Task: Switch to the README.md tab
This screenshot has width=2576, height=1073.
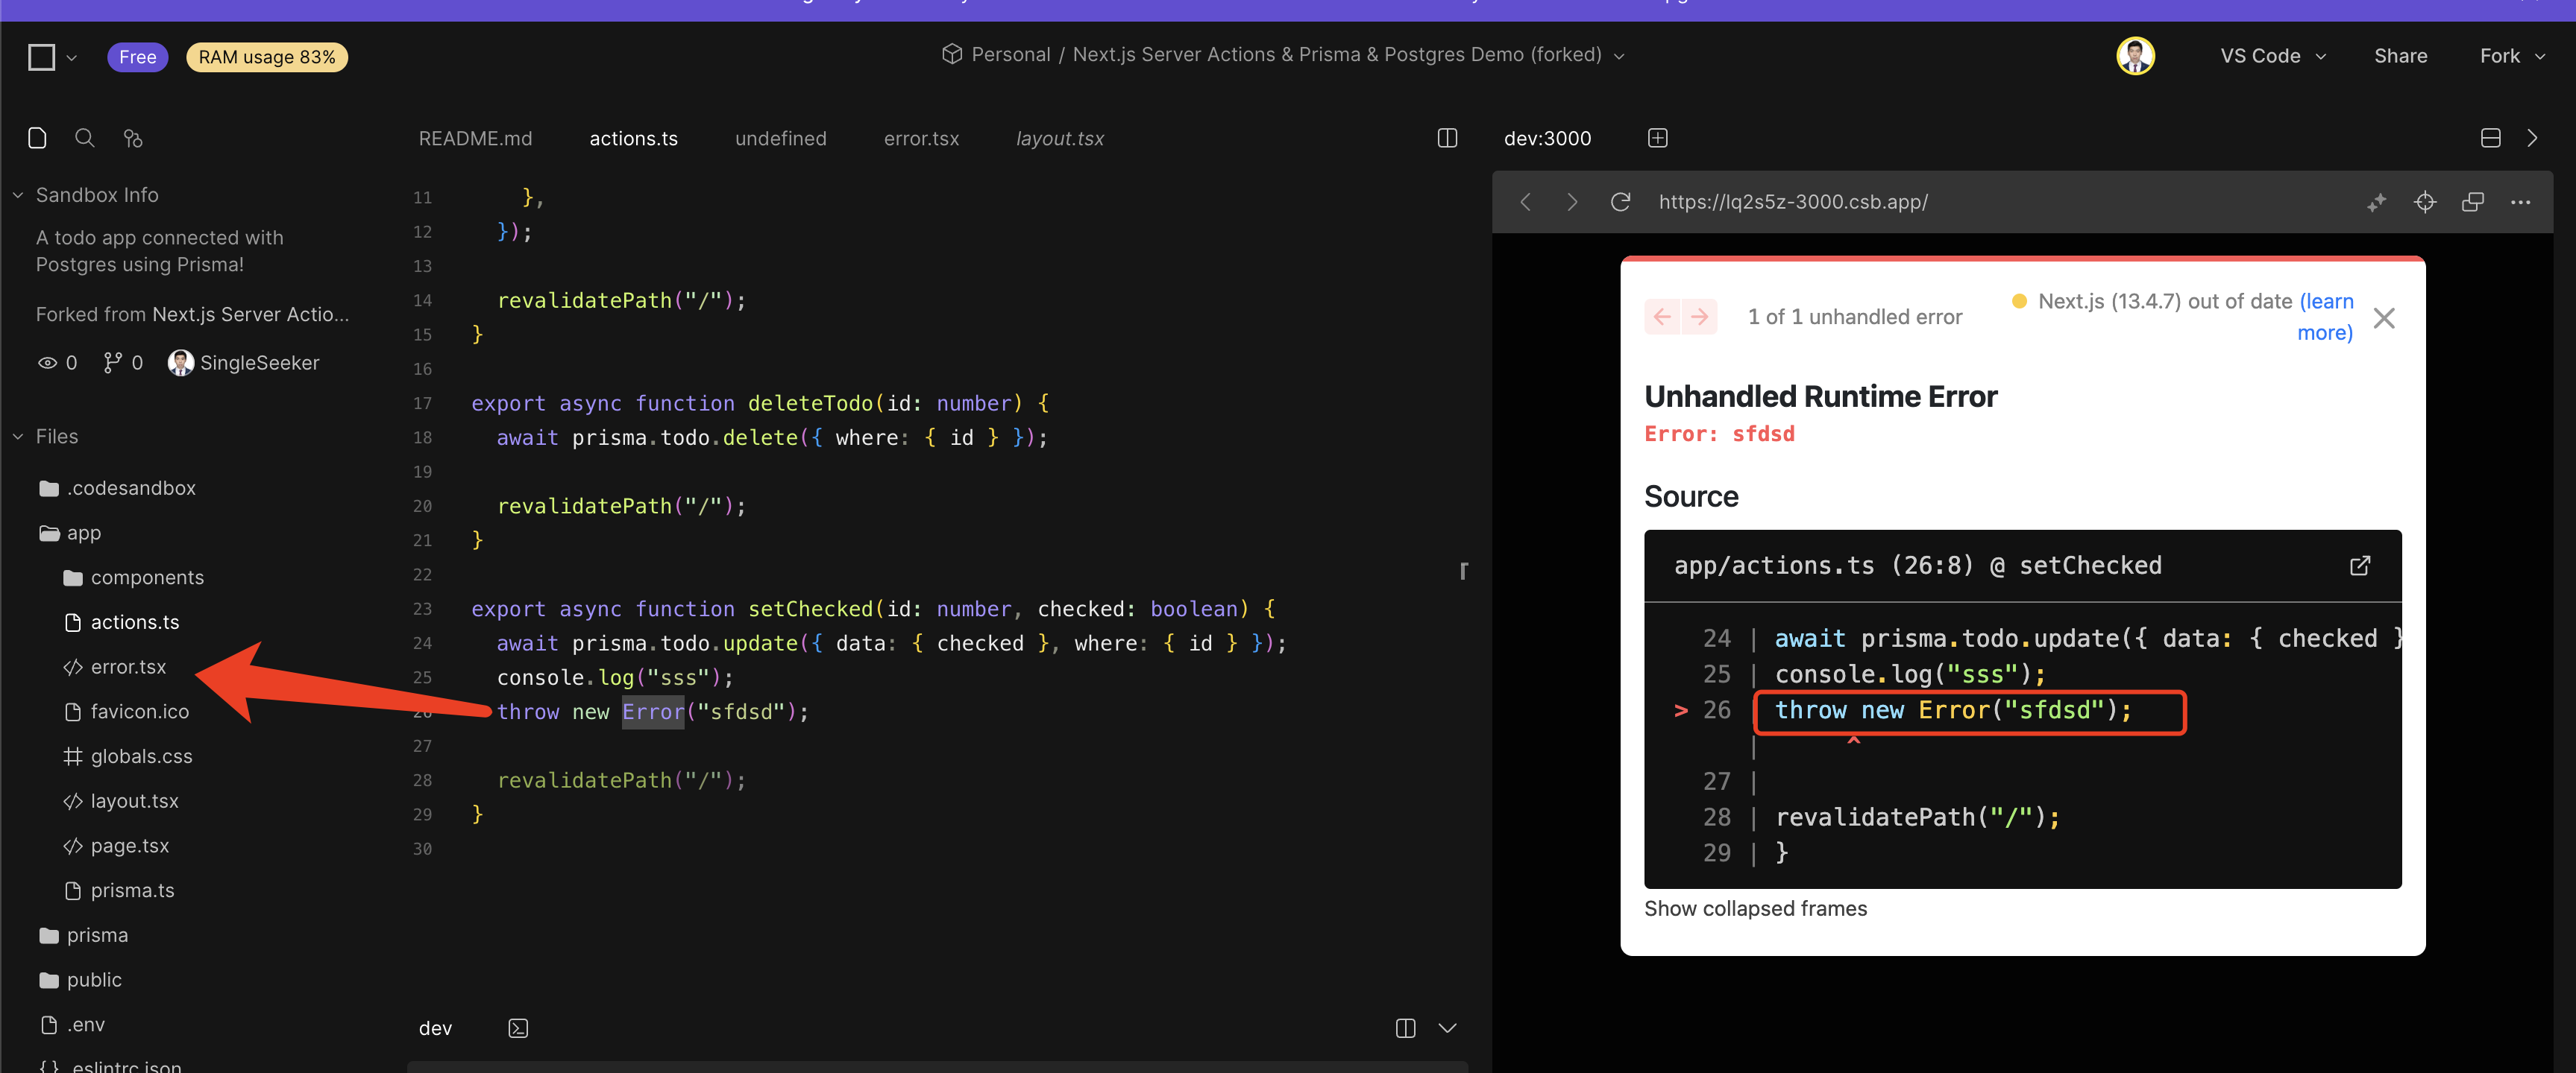Action: point(475,139)
